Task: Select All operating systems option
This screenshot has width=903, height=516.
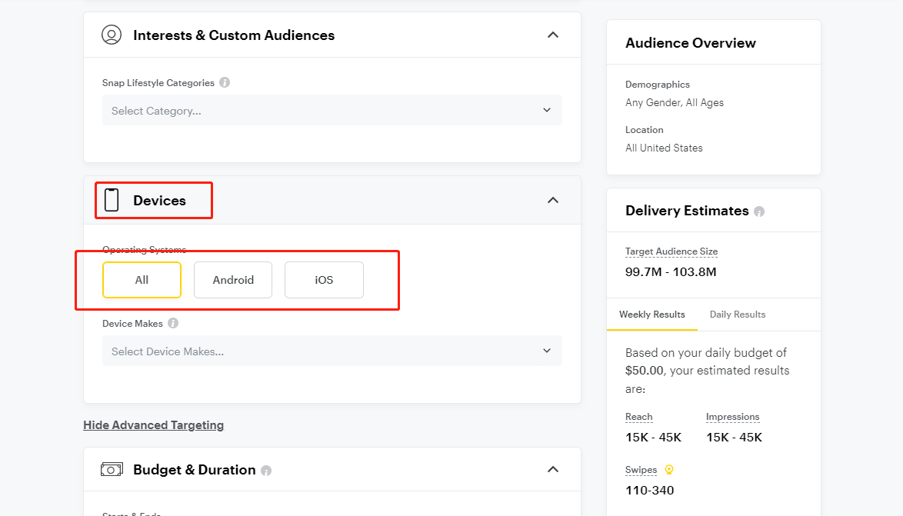Action: (x=142, y=280)
